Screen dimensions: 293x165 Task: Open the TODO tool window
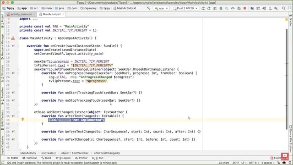point(13,158)
